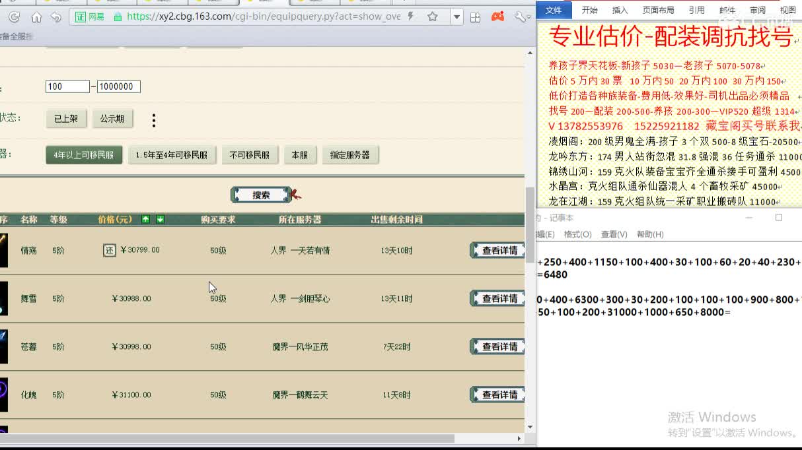Open the 插入 ribbon tab in Word
The image size is (802, 450).
(x=620, y=10)
